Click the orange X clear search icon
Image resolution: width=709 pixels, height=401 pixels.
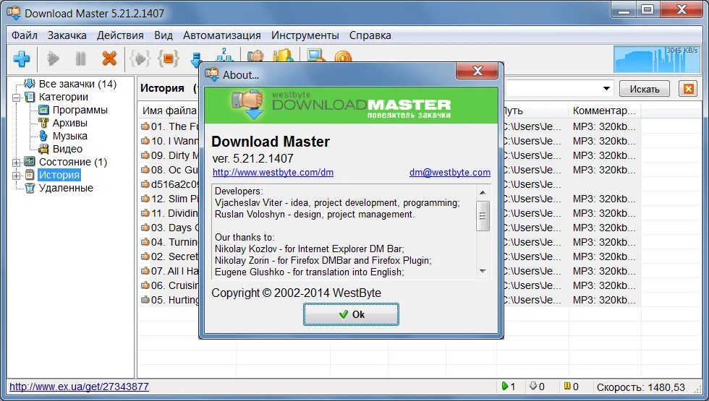point(688,89)
